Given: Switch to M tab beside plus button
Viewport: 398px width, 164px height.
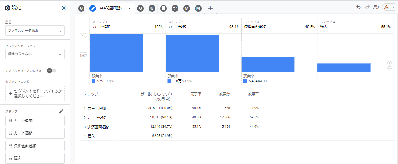Looking at the screenshot, I should (198, 8).
